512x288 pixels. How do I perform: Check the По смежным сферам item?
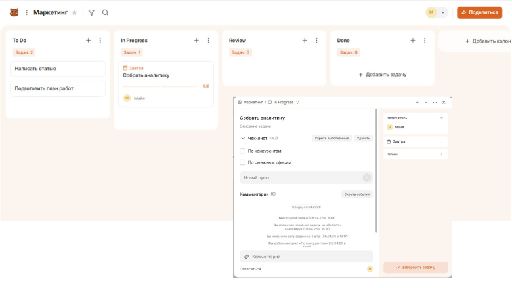coord(243,162)
